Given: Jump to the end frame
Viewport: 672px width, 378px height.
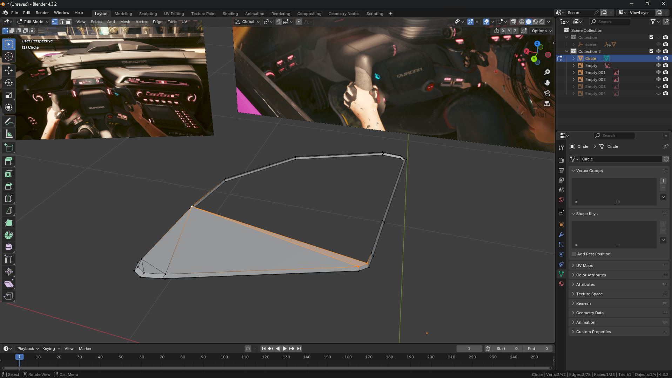Looking at the screenshot, I should click(299, 349).
